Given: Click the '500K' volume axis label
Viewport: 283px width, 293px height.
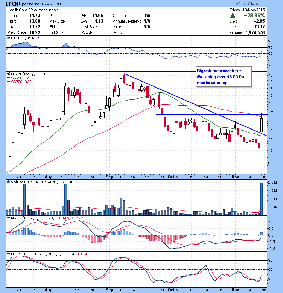Looking at the screenshot, I should tap(273, 207).
